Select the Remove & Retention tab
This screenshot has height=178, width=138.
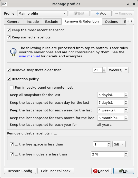(82, 21)
